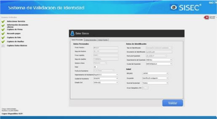
Task: Click the blue person icon in Datos Básicos header
Action: (x=72, y=33)
